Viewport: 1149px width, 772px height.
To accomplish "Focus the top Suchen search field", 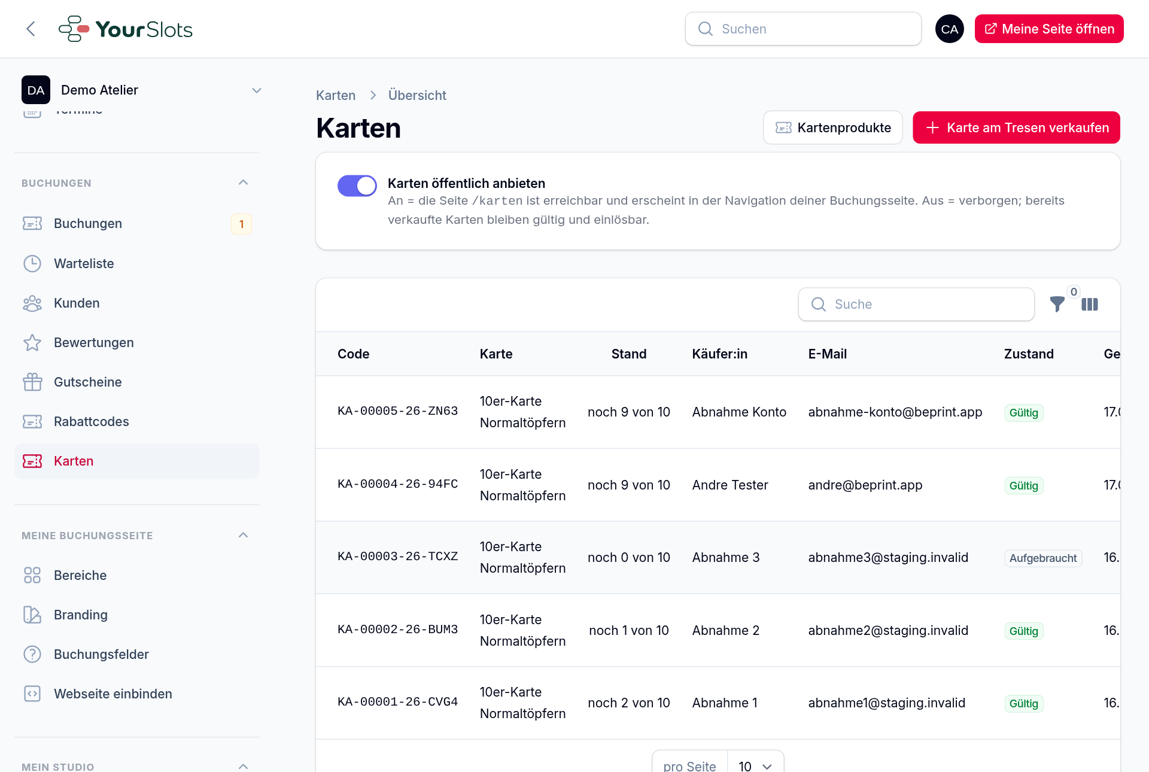I will pos(803,29).
